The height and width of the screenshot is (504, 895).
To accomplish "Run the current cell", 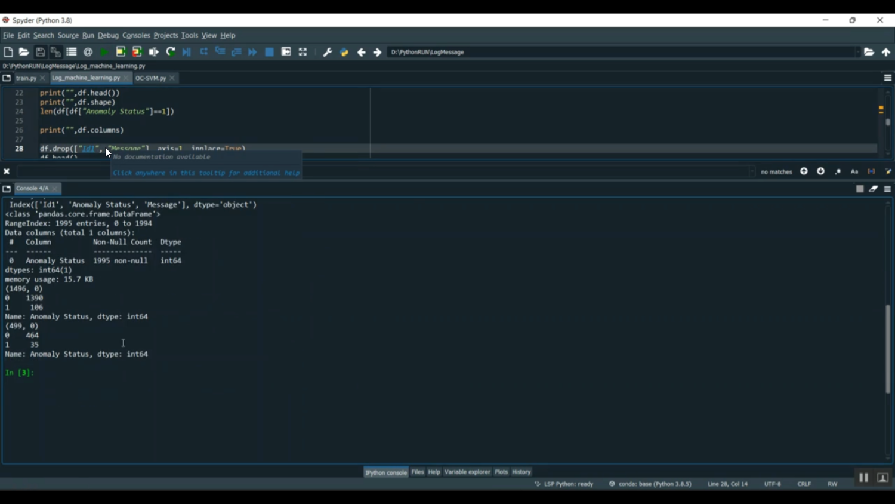I will 121,52.
